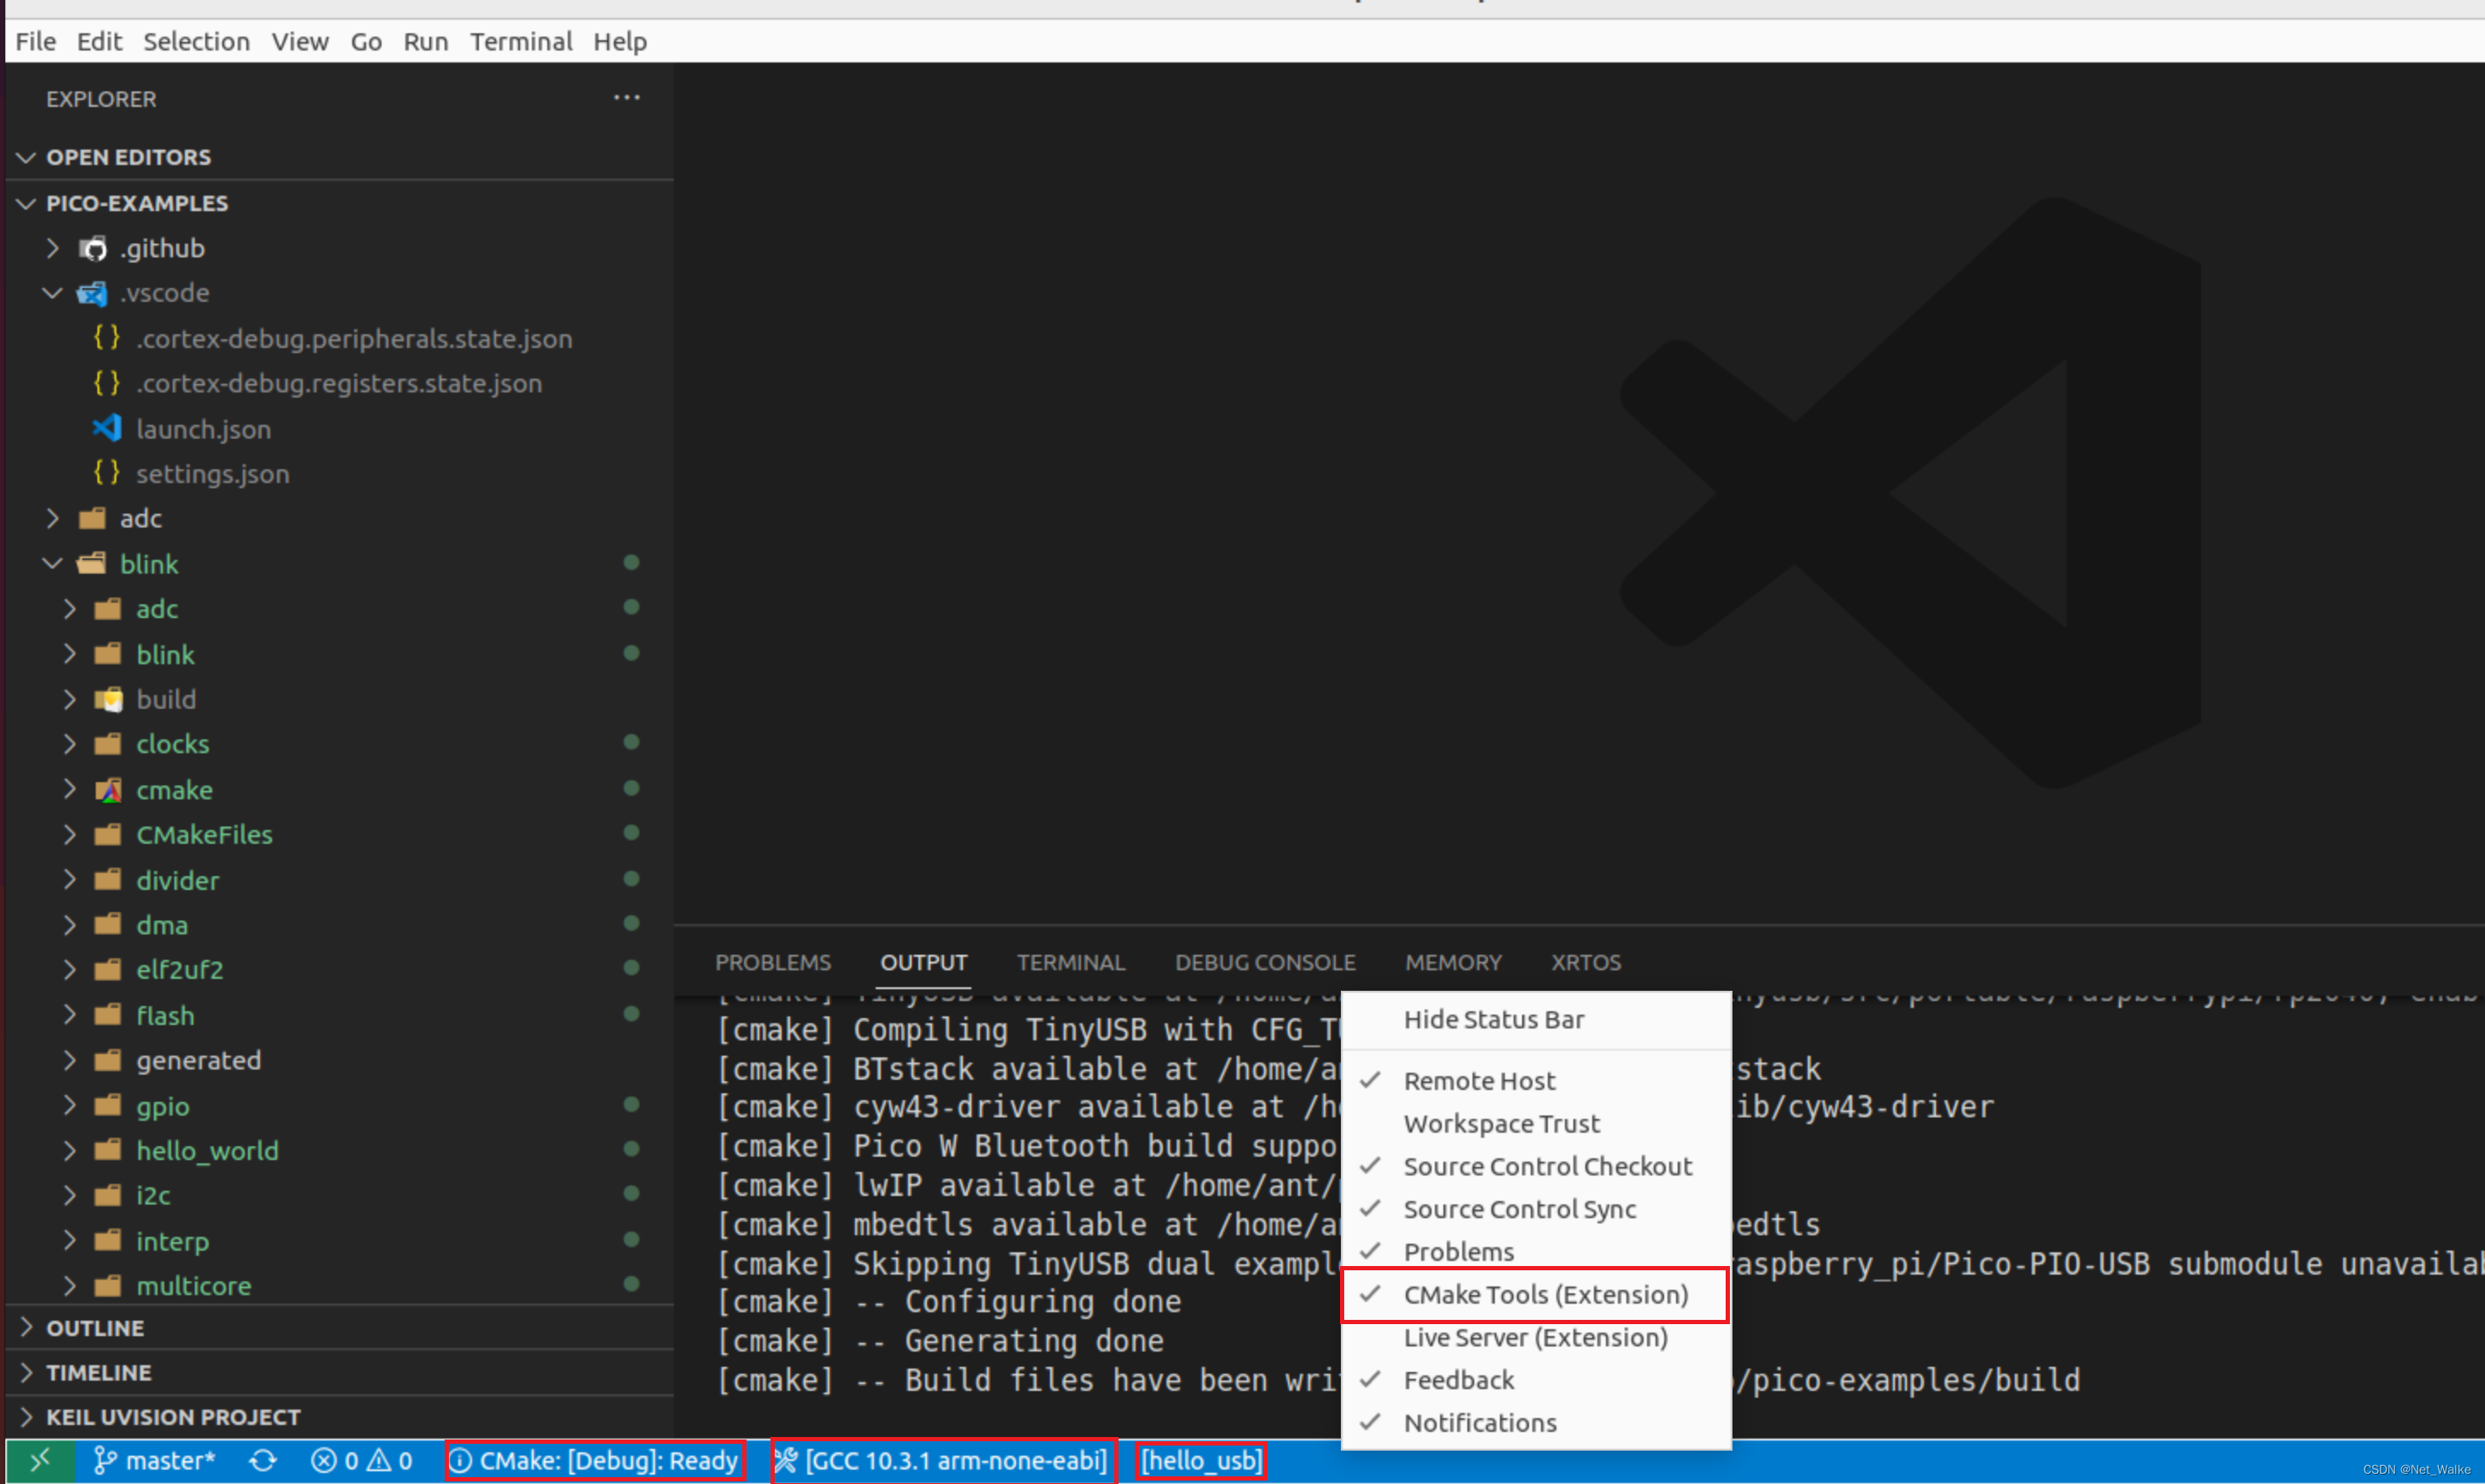Image resolution: width=2485 pixels, height=1484 pixels.
Task: Expand the hello_world folder
Action: pos(70,1150)
